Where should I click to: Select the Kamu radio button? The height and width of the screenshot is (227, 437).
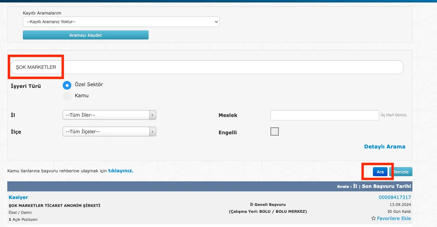coord(67,96)
